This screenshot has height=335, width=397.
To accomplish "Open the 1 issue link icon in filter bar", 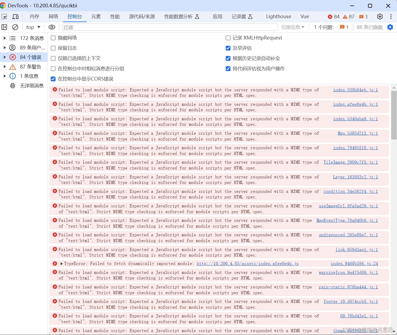I will tap(344, 27).
